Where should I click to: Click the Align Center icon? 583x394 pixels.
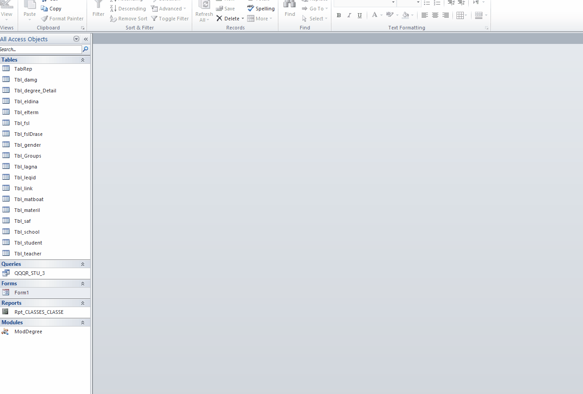point(435,15)
